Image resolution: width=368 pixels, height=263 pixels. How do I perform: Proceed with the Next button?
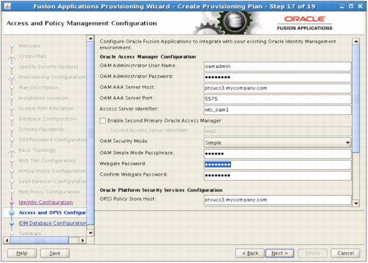coord(280,253)
